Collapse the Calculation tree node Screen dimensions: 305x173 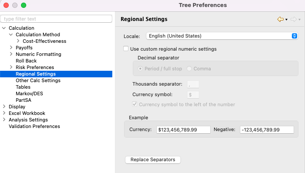3,28
